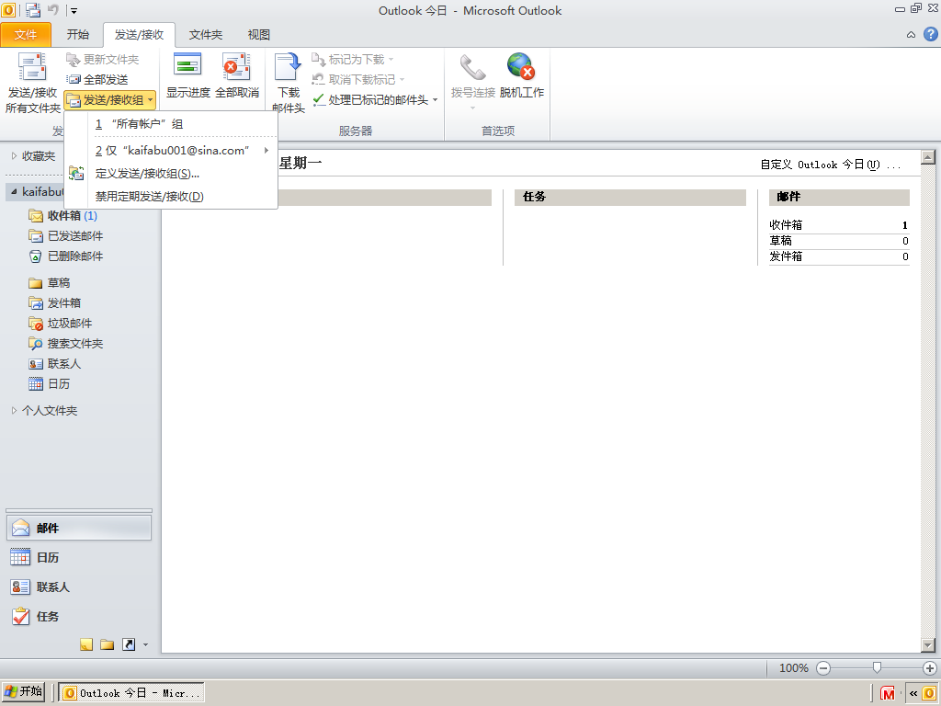Switch to 开始 ribbon tab

[x=78, y=35]
